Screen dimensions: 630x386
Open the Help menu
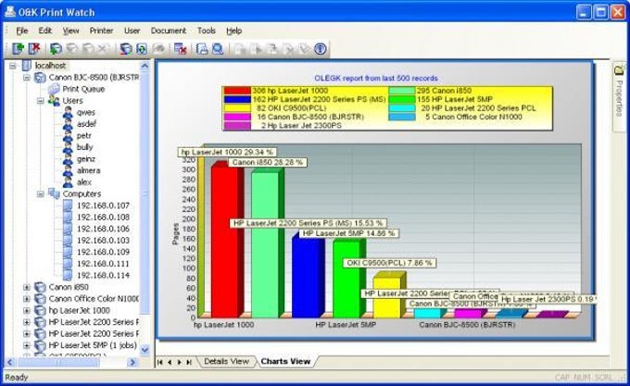[233, 31]
